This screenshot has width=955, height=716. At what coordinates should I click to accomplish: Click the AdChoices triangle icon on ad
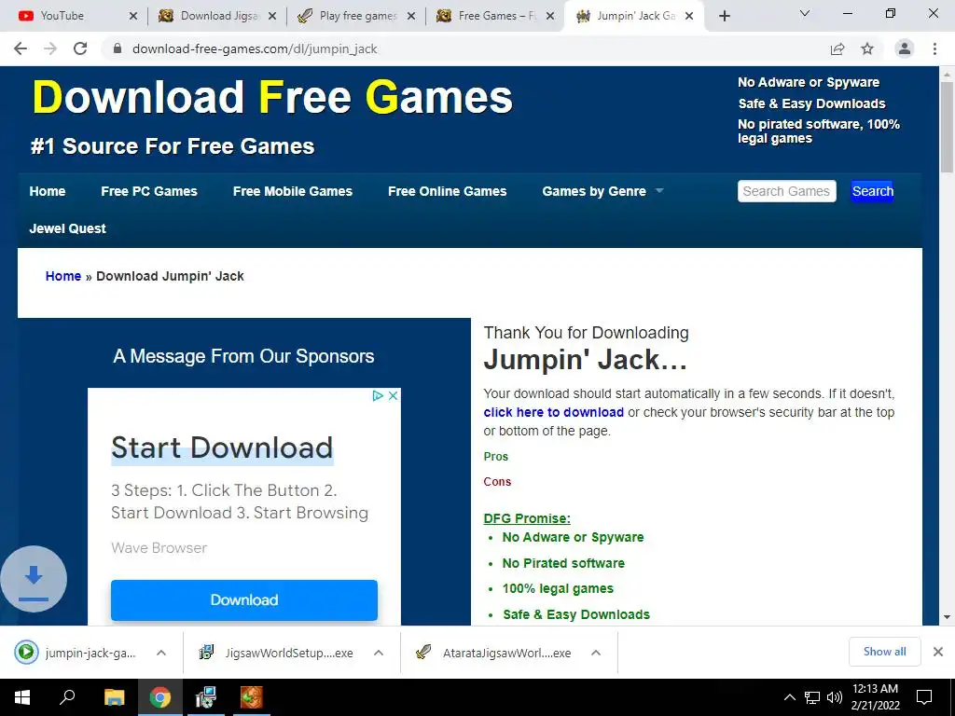click(378, 395)
